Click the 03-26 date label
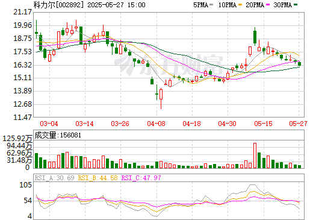 coord(120,124)
